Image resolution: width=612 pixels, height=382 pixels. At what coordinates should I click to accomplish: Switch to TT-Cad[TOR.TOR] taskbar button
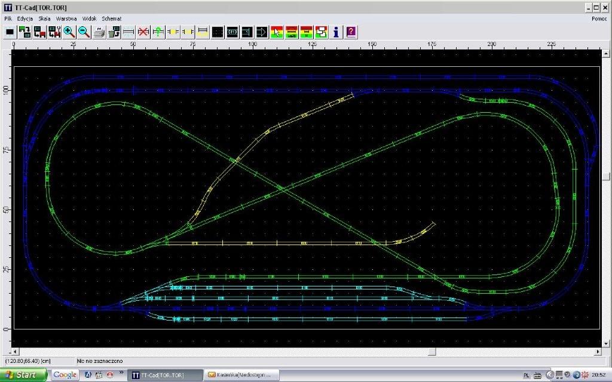(165, 375)
